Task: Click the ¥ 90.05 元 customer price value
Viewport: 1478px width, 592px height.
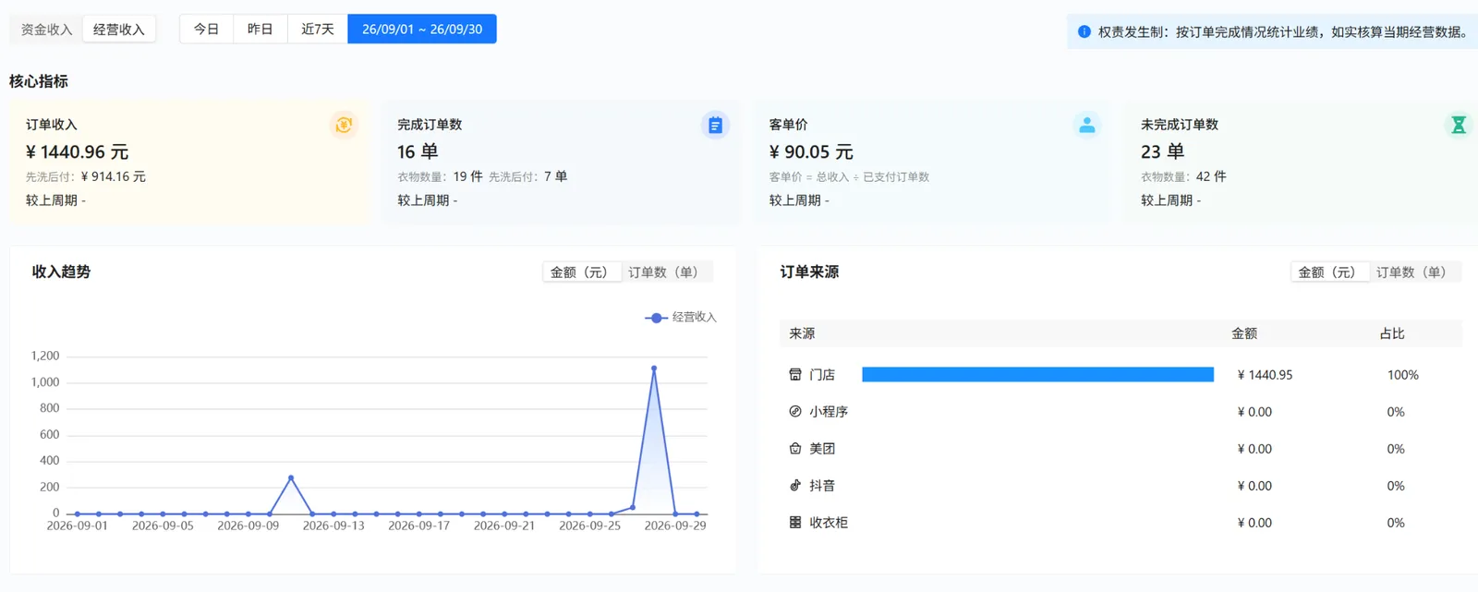Action: tap(811, 151)
